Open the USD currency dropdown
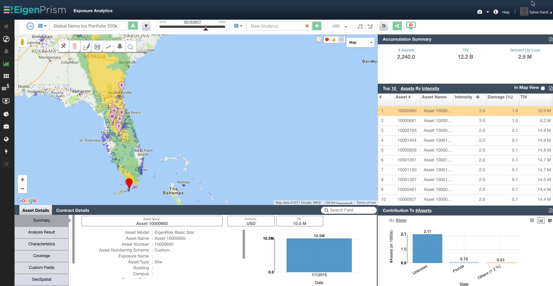The height and width of the screenshot is (286, 553). point(339,26)
